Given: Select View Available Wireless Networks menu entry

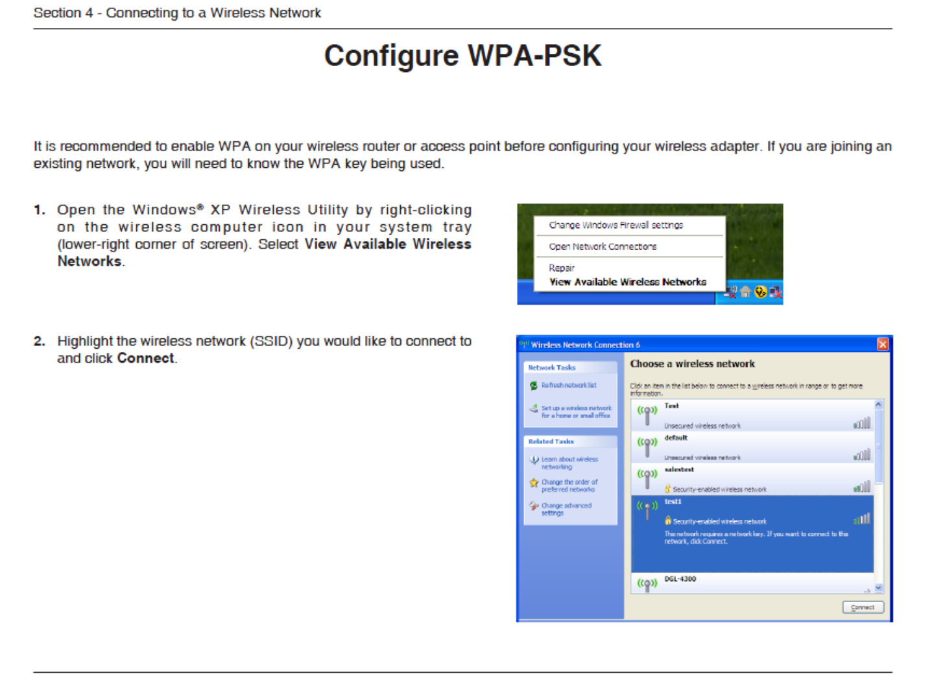Looking at the screenshot, I should (x=627, y=282).
